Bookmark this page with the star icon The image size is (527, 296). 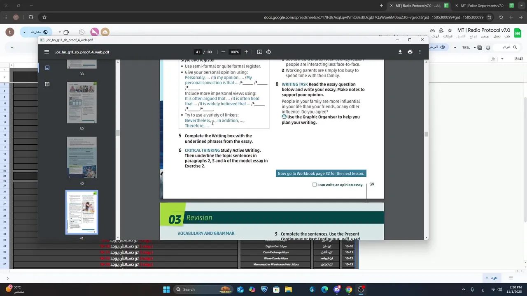pyautogui.click(x=44, y=17)
